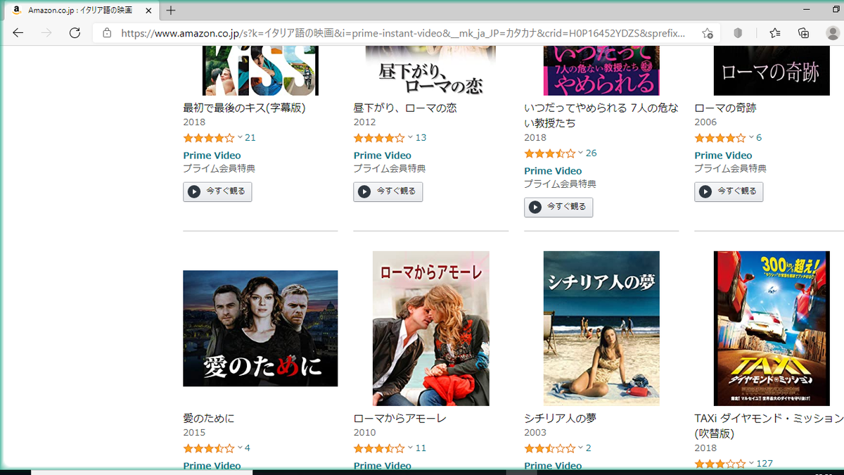This screenshot has width=844, height=475.
Task: Click Prime Video link under 最初で最後のキス
Action: coord(212,156)
